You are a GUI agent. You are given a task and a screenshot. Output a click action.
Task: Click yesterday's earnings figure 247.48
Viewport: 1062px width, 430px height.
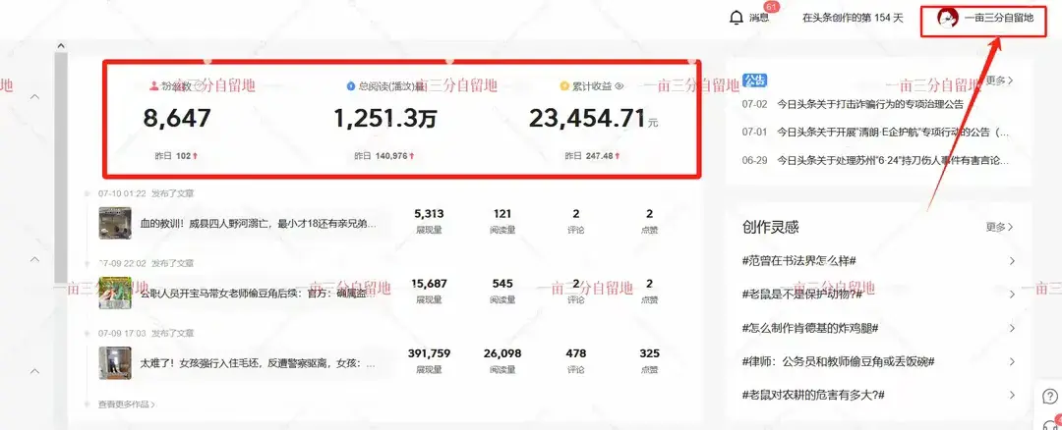[x=600, y=155]
